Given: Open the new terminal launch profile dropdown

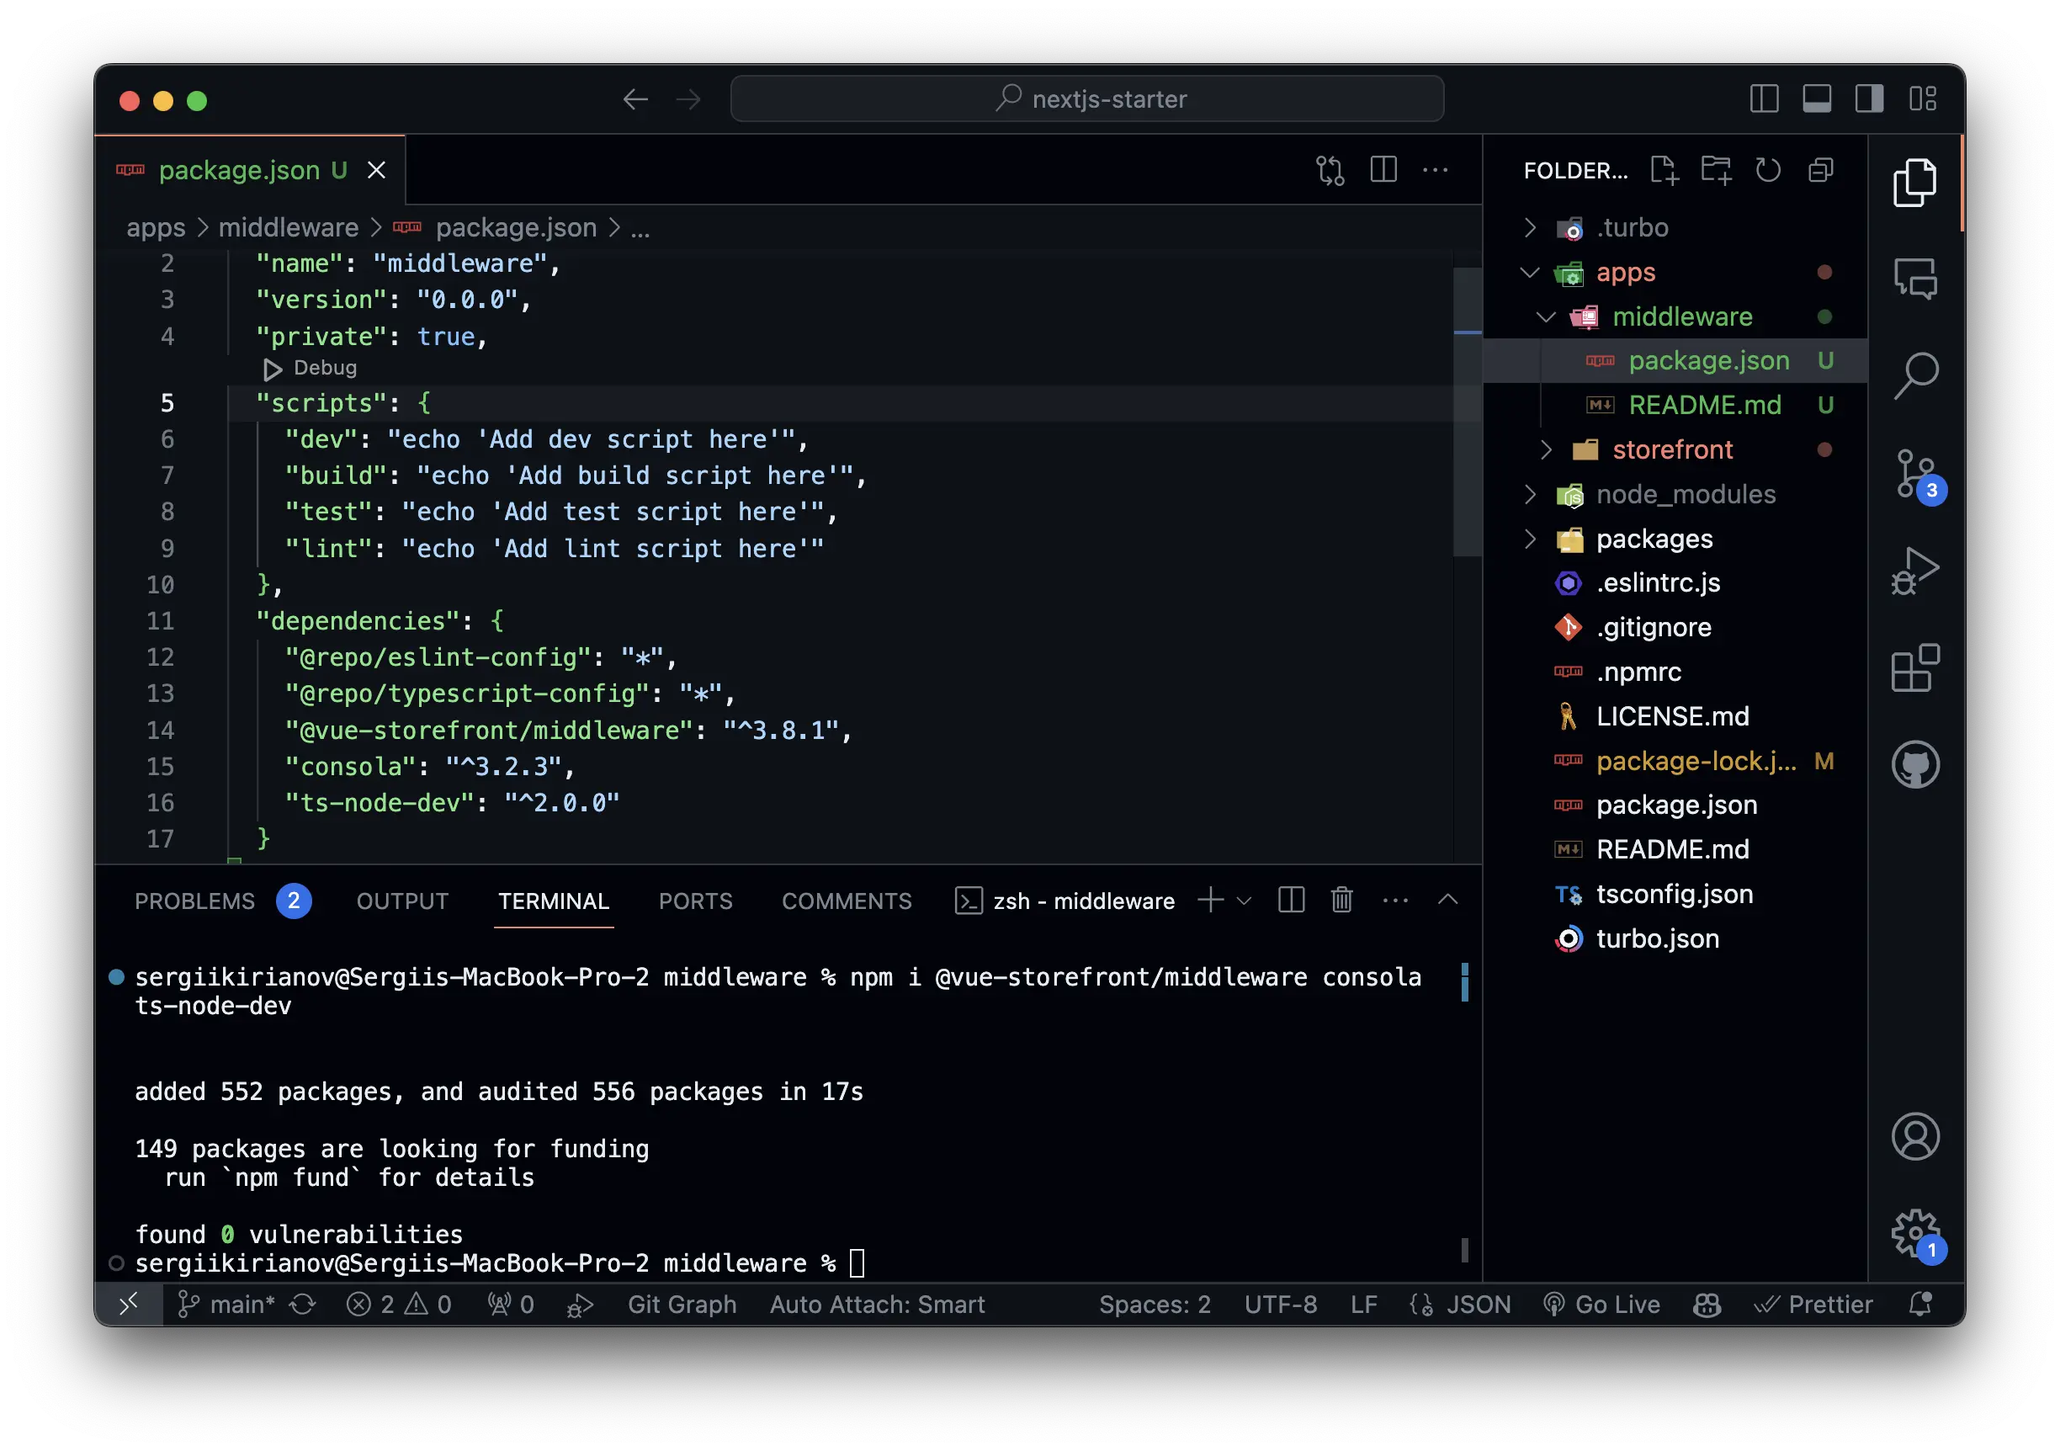Looking at the screenshot, I should tap(1245, 901).
